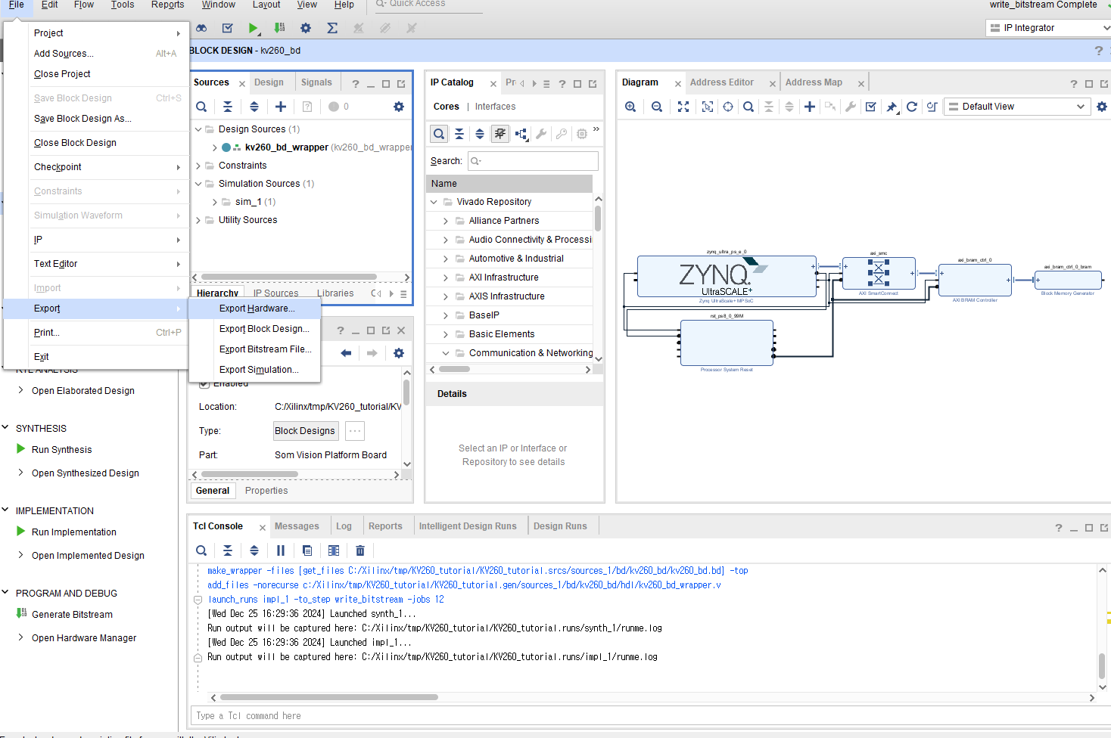Clear Tcl Console with trash icon
Viewport: 1111px width, 738px height.
(x=360, y=550)
